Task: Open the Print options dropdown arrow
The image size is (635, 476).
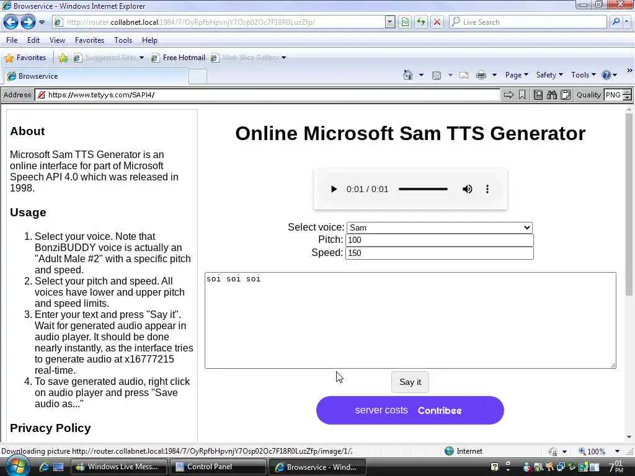Action: tap(494, 75)
